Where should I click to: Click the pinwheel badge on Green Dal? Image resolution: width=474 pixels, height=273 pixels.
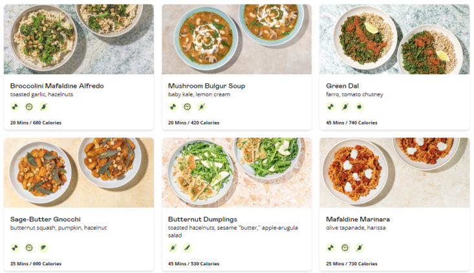tap(330, 107)
